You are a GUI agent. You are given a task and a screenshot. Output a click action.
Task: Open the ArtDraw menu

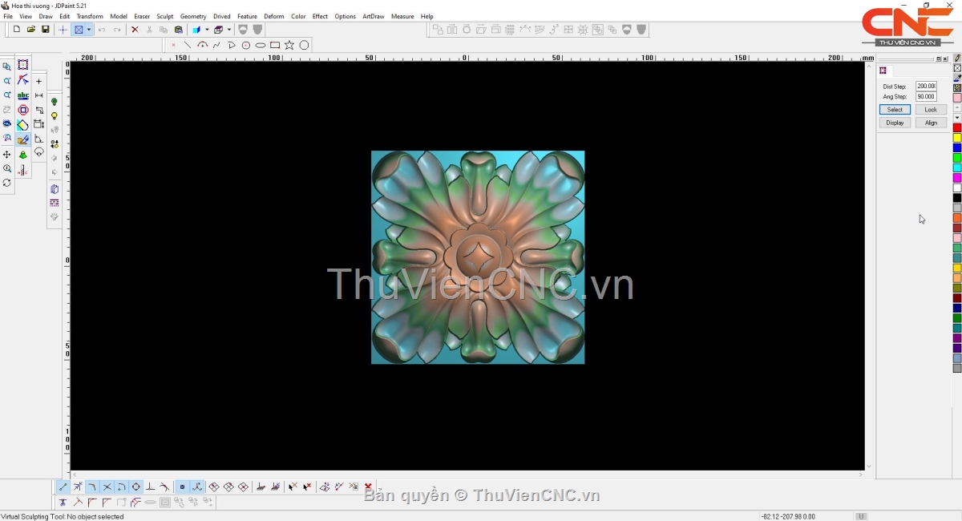[x=373, y=16]
